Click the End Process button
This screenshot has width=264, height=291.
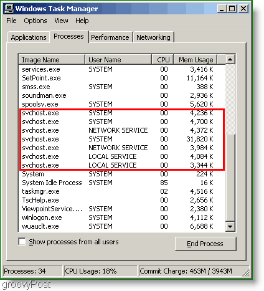(205, 244)
